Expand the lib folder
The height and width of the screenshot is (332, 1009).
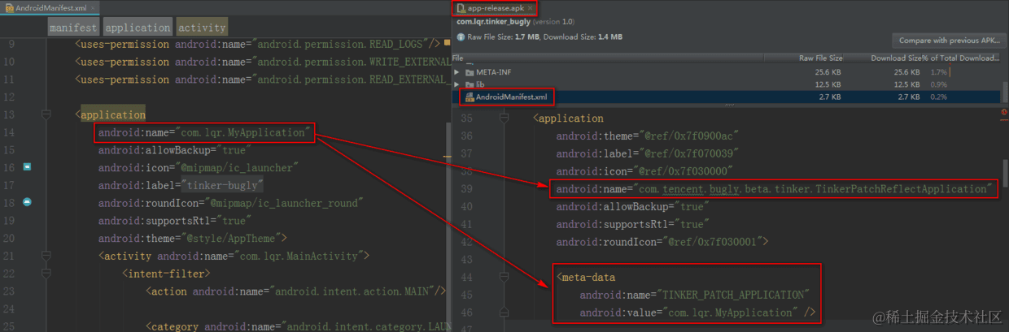coord(457,84)
